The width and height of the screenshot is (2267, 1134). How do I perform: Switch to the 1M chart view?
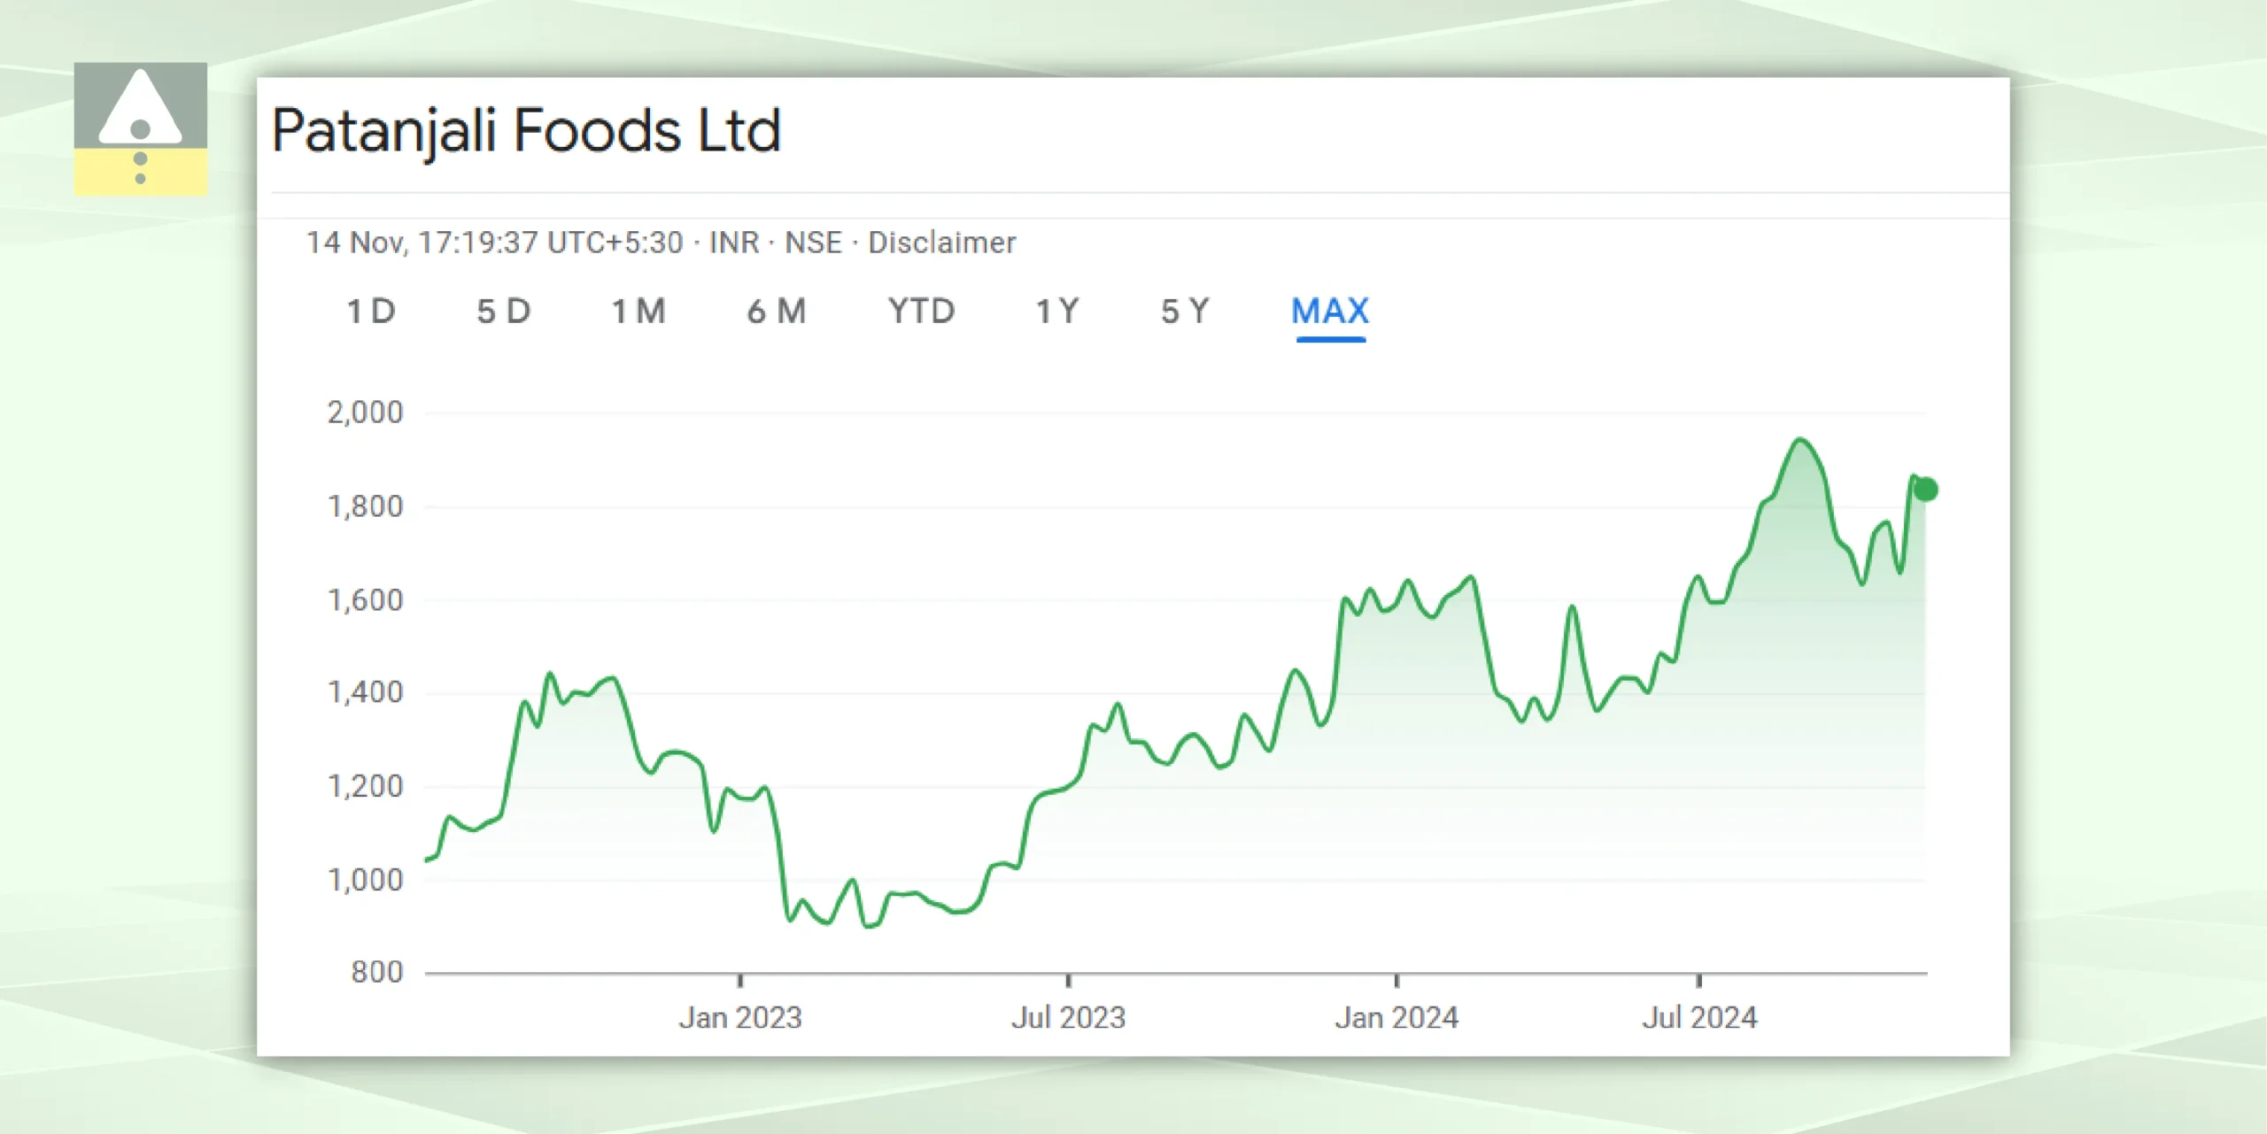tap(639, 312)
